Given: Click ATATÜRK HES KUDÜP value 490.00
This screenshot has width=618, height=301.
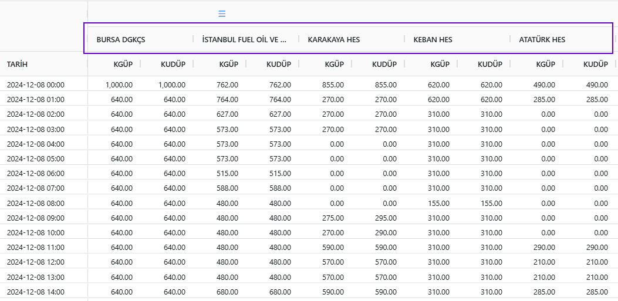Looking at the screenshot, I should click(x=597, y=84).
